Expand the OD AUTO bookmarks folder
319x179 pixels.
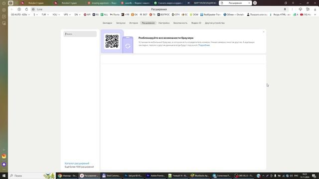tap(20, 14)
